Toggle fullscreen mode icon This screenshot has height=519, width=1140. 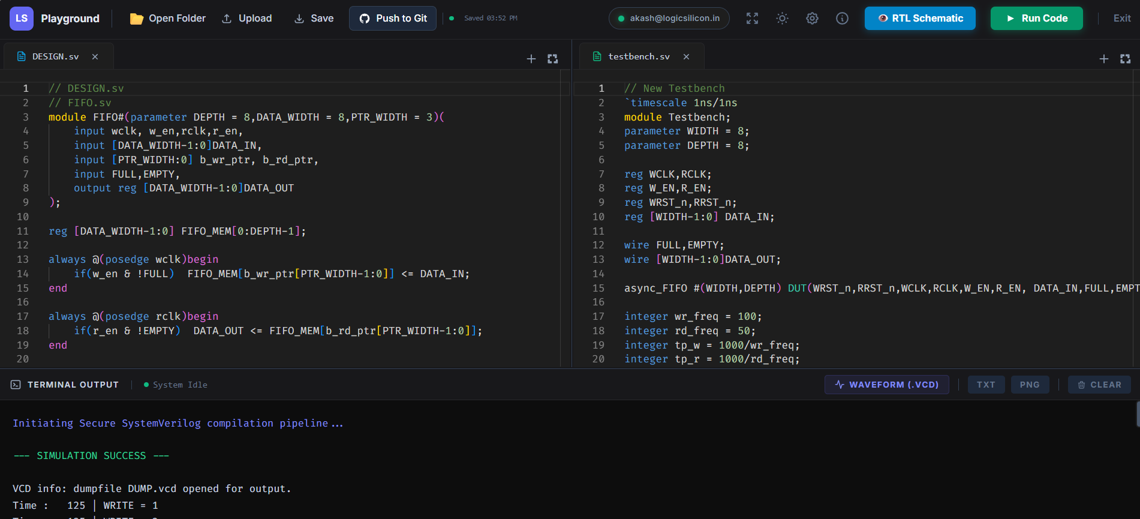752,19
